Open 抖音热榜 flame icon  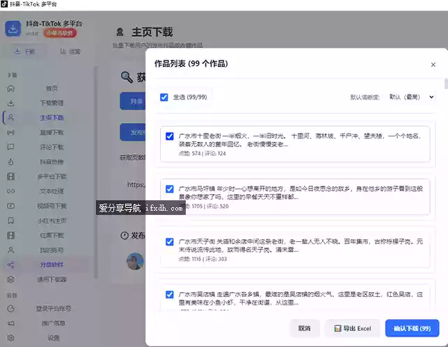[11, 162]
